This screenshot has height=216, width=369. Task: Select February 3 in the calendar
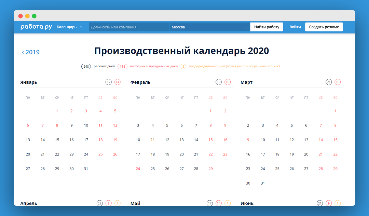click(138, 126)
